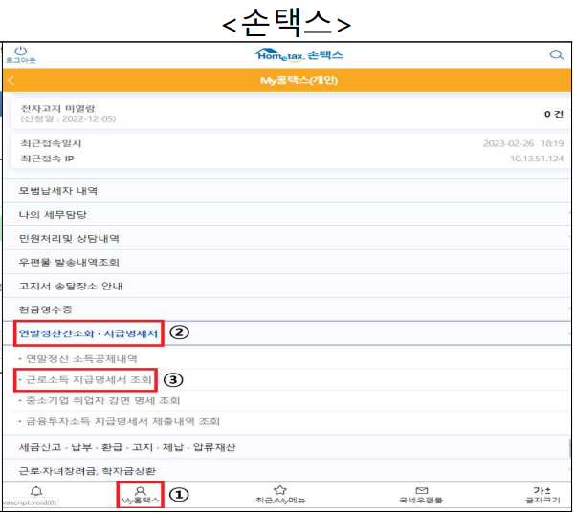Expand 세금신고 · 납부 · 환급 row
575x513 pixels.
pos(287,447)
